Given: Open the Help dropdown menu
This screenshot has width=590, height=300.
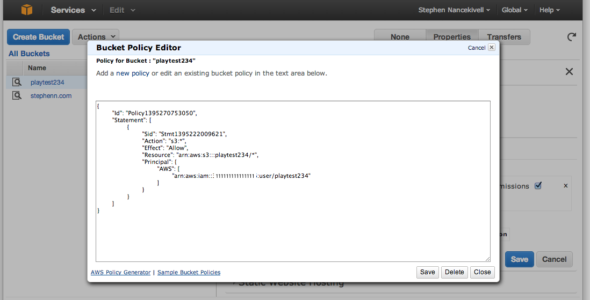Looking at the screenshot, I should [x=549, y=10].
